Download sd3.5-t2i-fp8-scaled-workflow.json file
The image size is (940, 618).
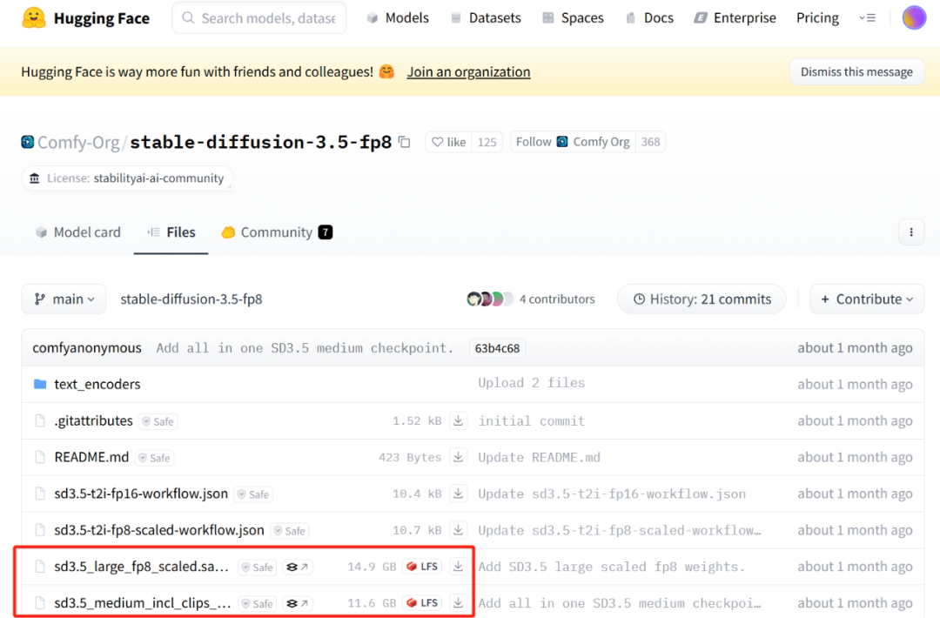pos(458,530)
